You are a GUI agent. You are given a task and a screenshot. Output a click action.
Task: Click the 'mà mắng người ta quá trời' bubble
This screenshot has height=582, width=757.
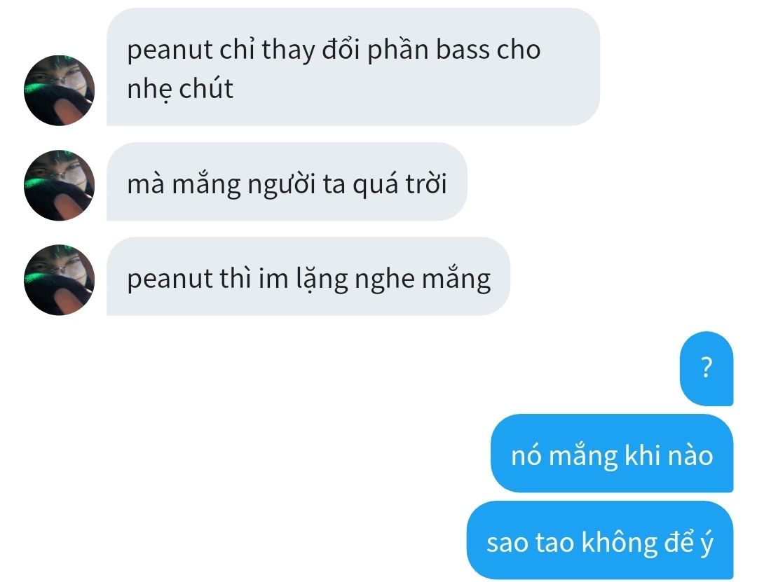pos(287,181)
